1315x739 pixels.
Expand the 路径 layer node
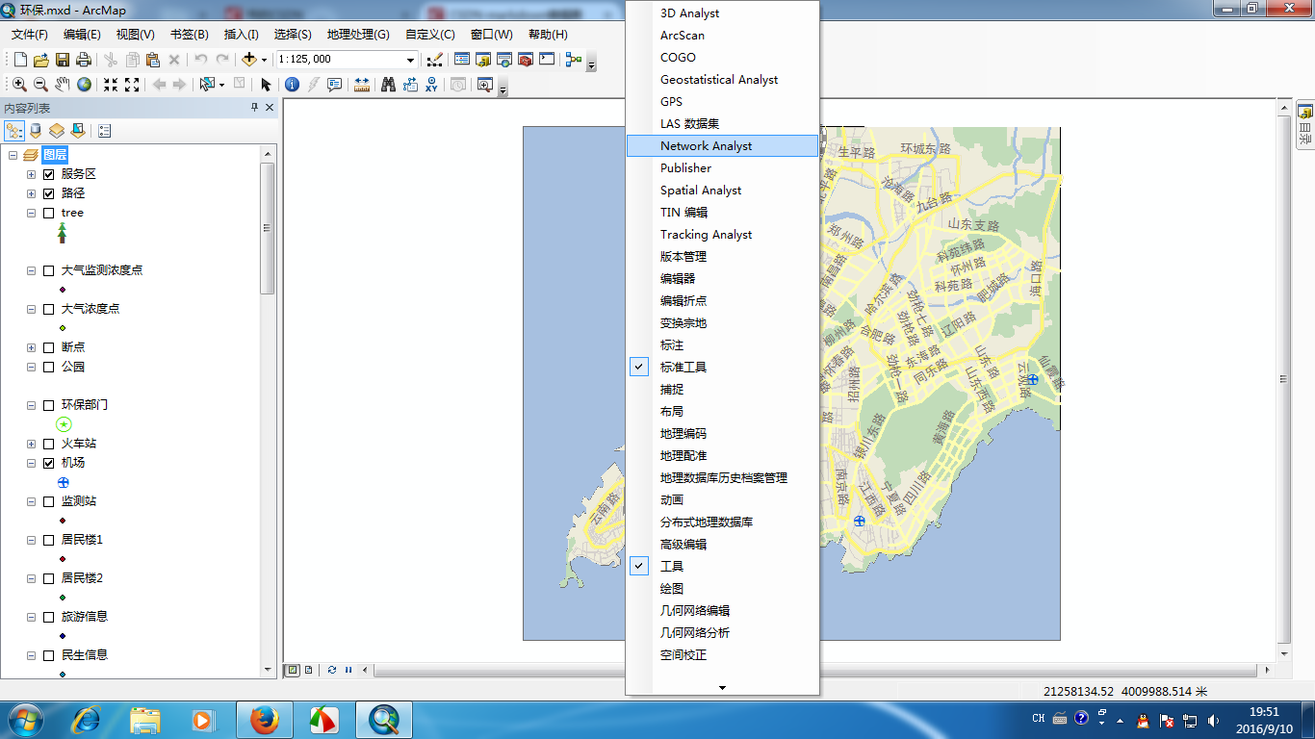tap(31, 193)
